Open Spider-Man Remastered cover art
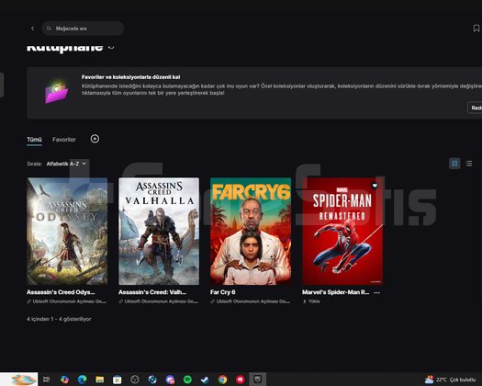 [x=342, y=232]
